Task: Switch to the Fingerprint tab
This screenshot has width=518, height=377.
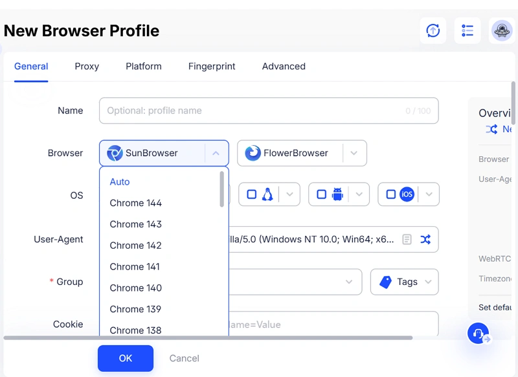Action: pos(212,66)
